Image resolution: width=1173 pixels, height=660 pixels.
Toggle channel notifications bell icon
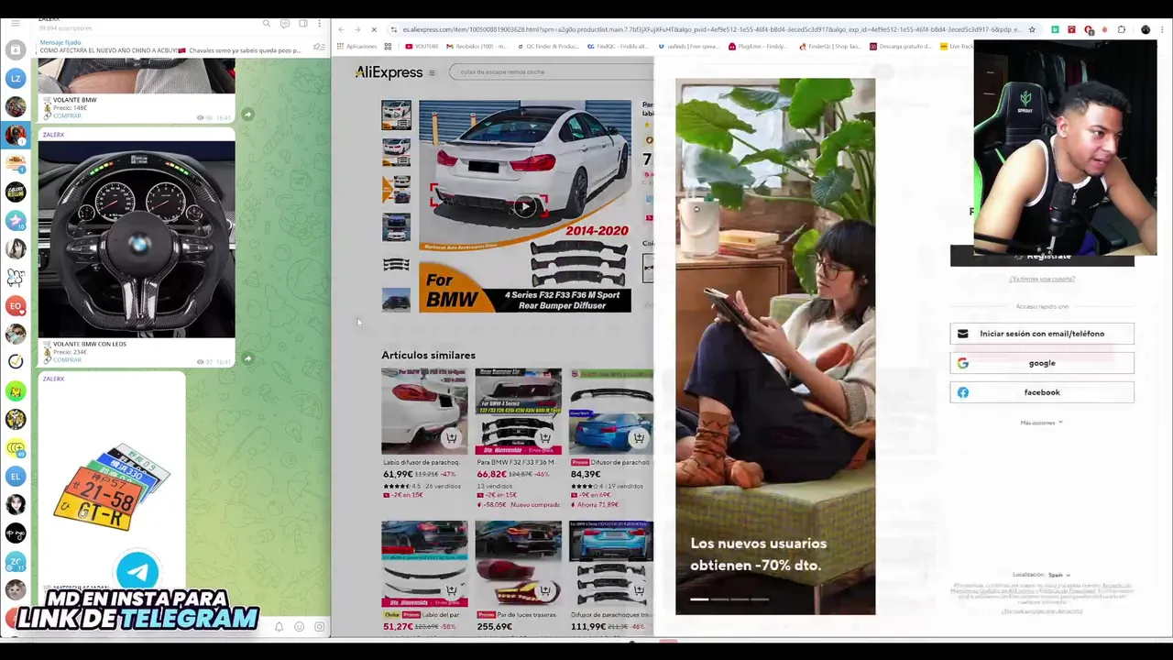[x=279, y=627]
